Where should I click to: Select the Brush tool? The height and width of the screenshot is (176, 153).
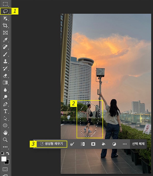click(5, 54)
